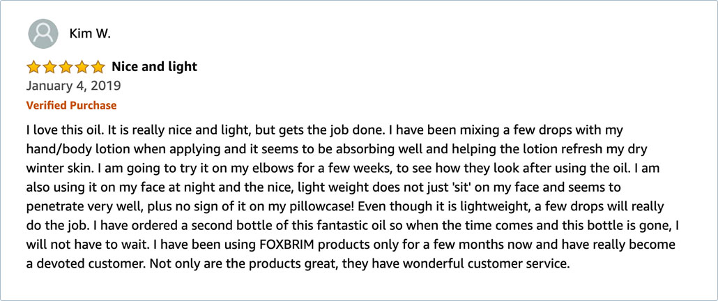Open the 'Nice and light' review title
This screenshot has width=718, height=301.
[154, 67]
